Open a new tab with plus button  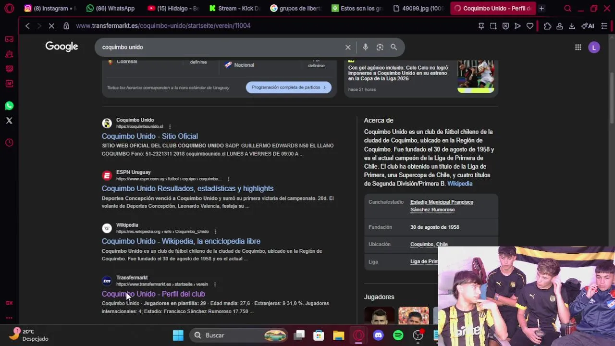[x=541, y=8]
